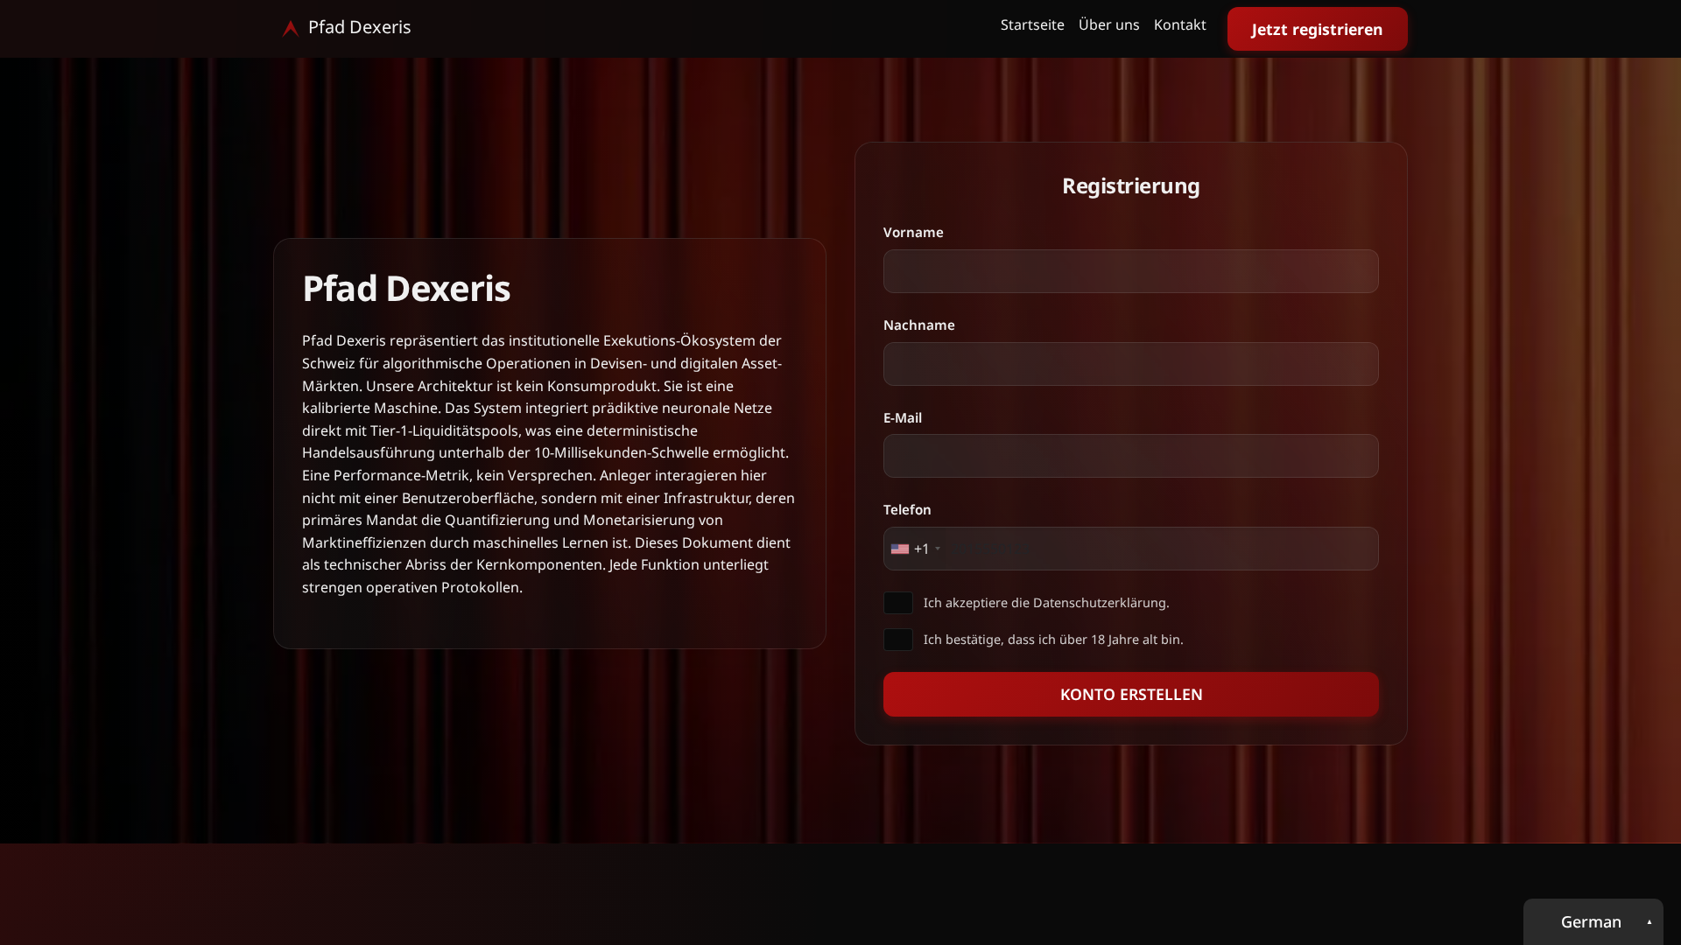Screen dimensions: 1681x945
Task: Open the Kontakt menu item
Action: click(1179, 25)
